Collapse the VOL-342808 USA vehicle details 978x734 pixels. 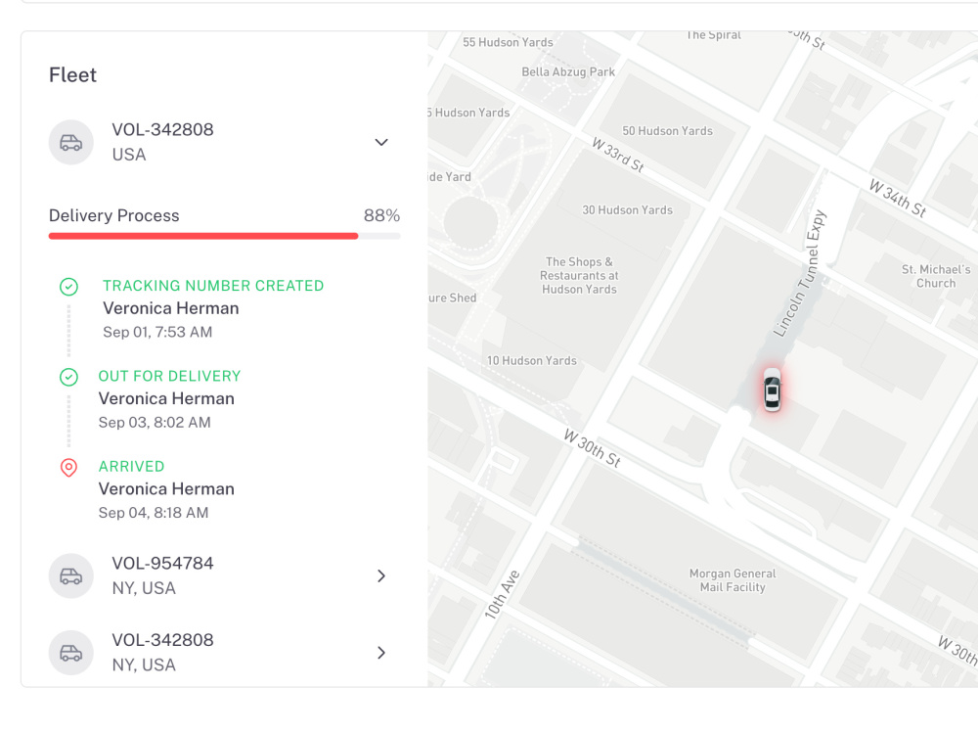381,142
